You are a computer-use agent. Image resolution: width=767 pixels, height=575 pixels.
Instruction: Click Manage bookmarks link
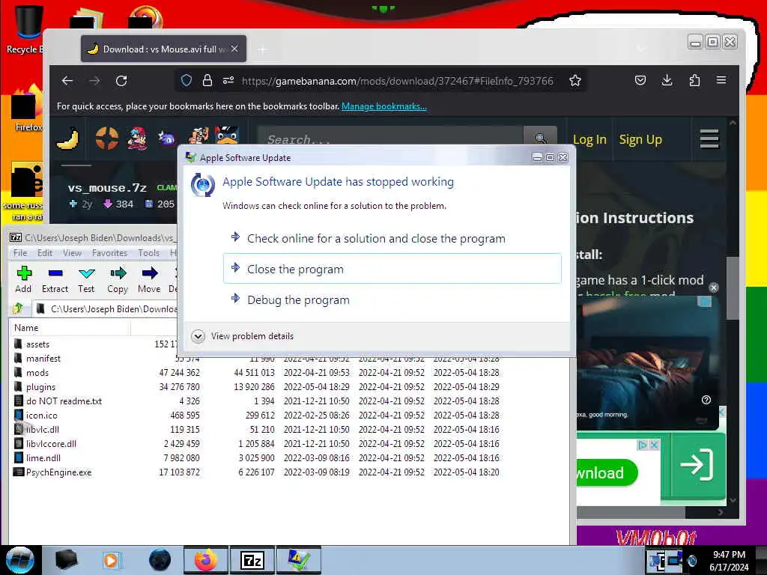coord(384,106)
